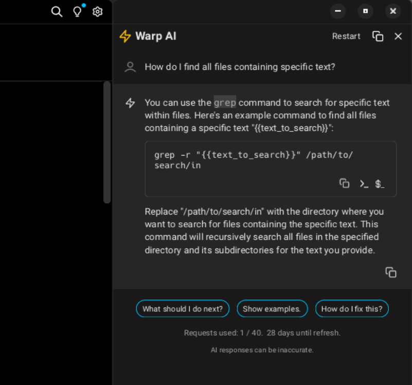Viewport: 412px width, 385px height.
Task: Open the suggestions lightbulb with blue notification dot
Action: (77, 11)
